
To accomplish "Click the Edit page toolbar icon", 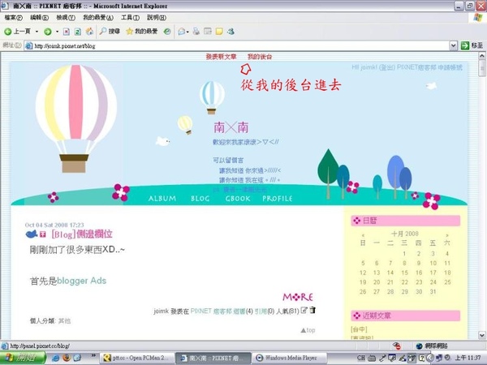I will tap(208, 31).
